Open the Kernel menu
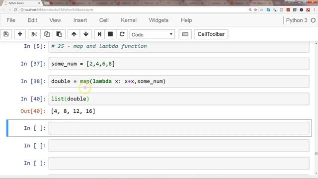Image resolution: width=318 pixels, height=179 pixels. 129,20
